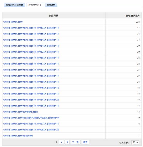Click the link count 27
The image size is (143, 147).
coord(138,70)
